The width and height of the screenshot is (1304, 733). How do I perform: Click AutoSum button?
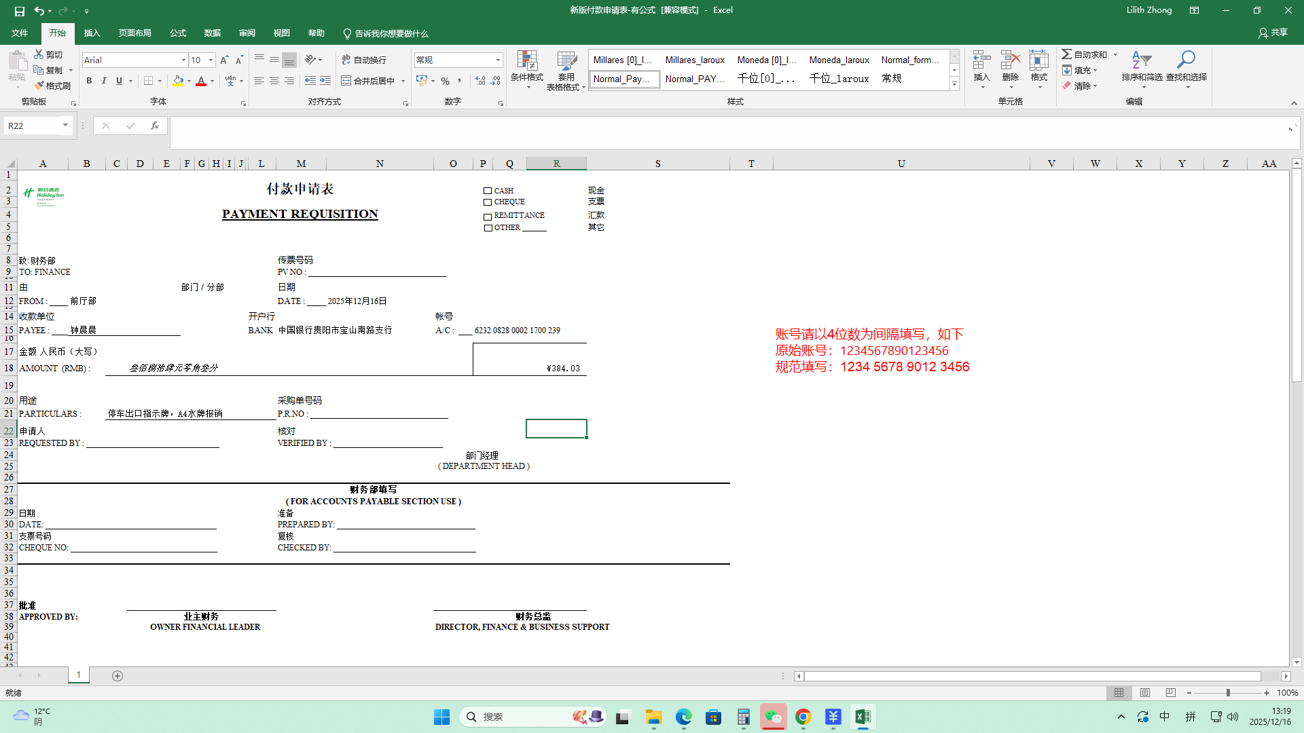coord(1084,54)
